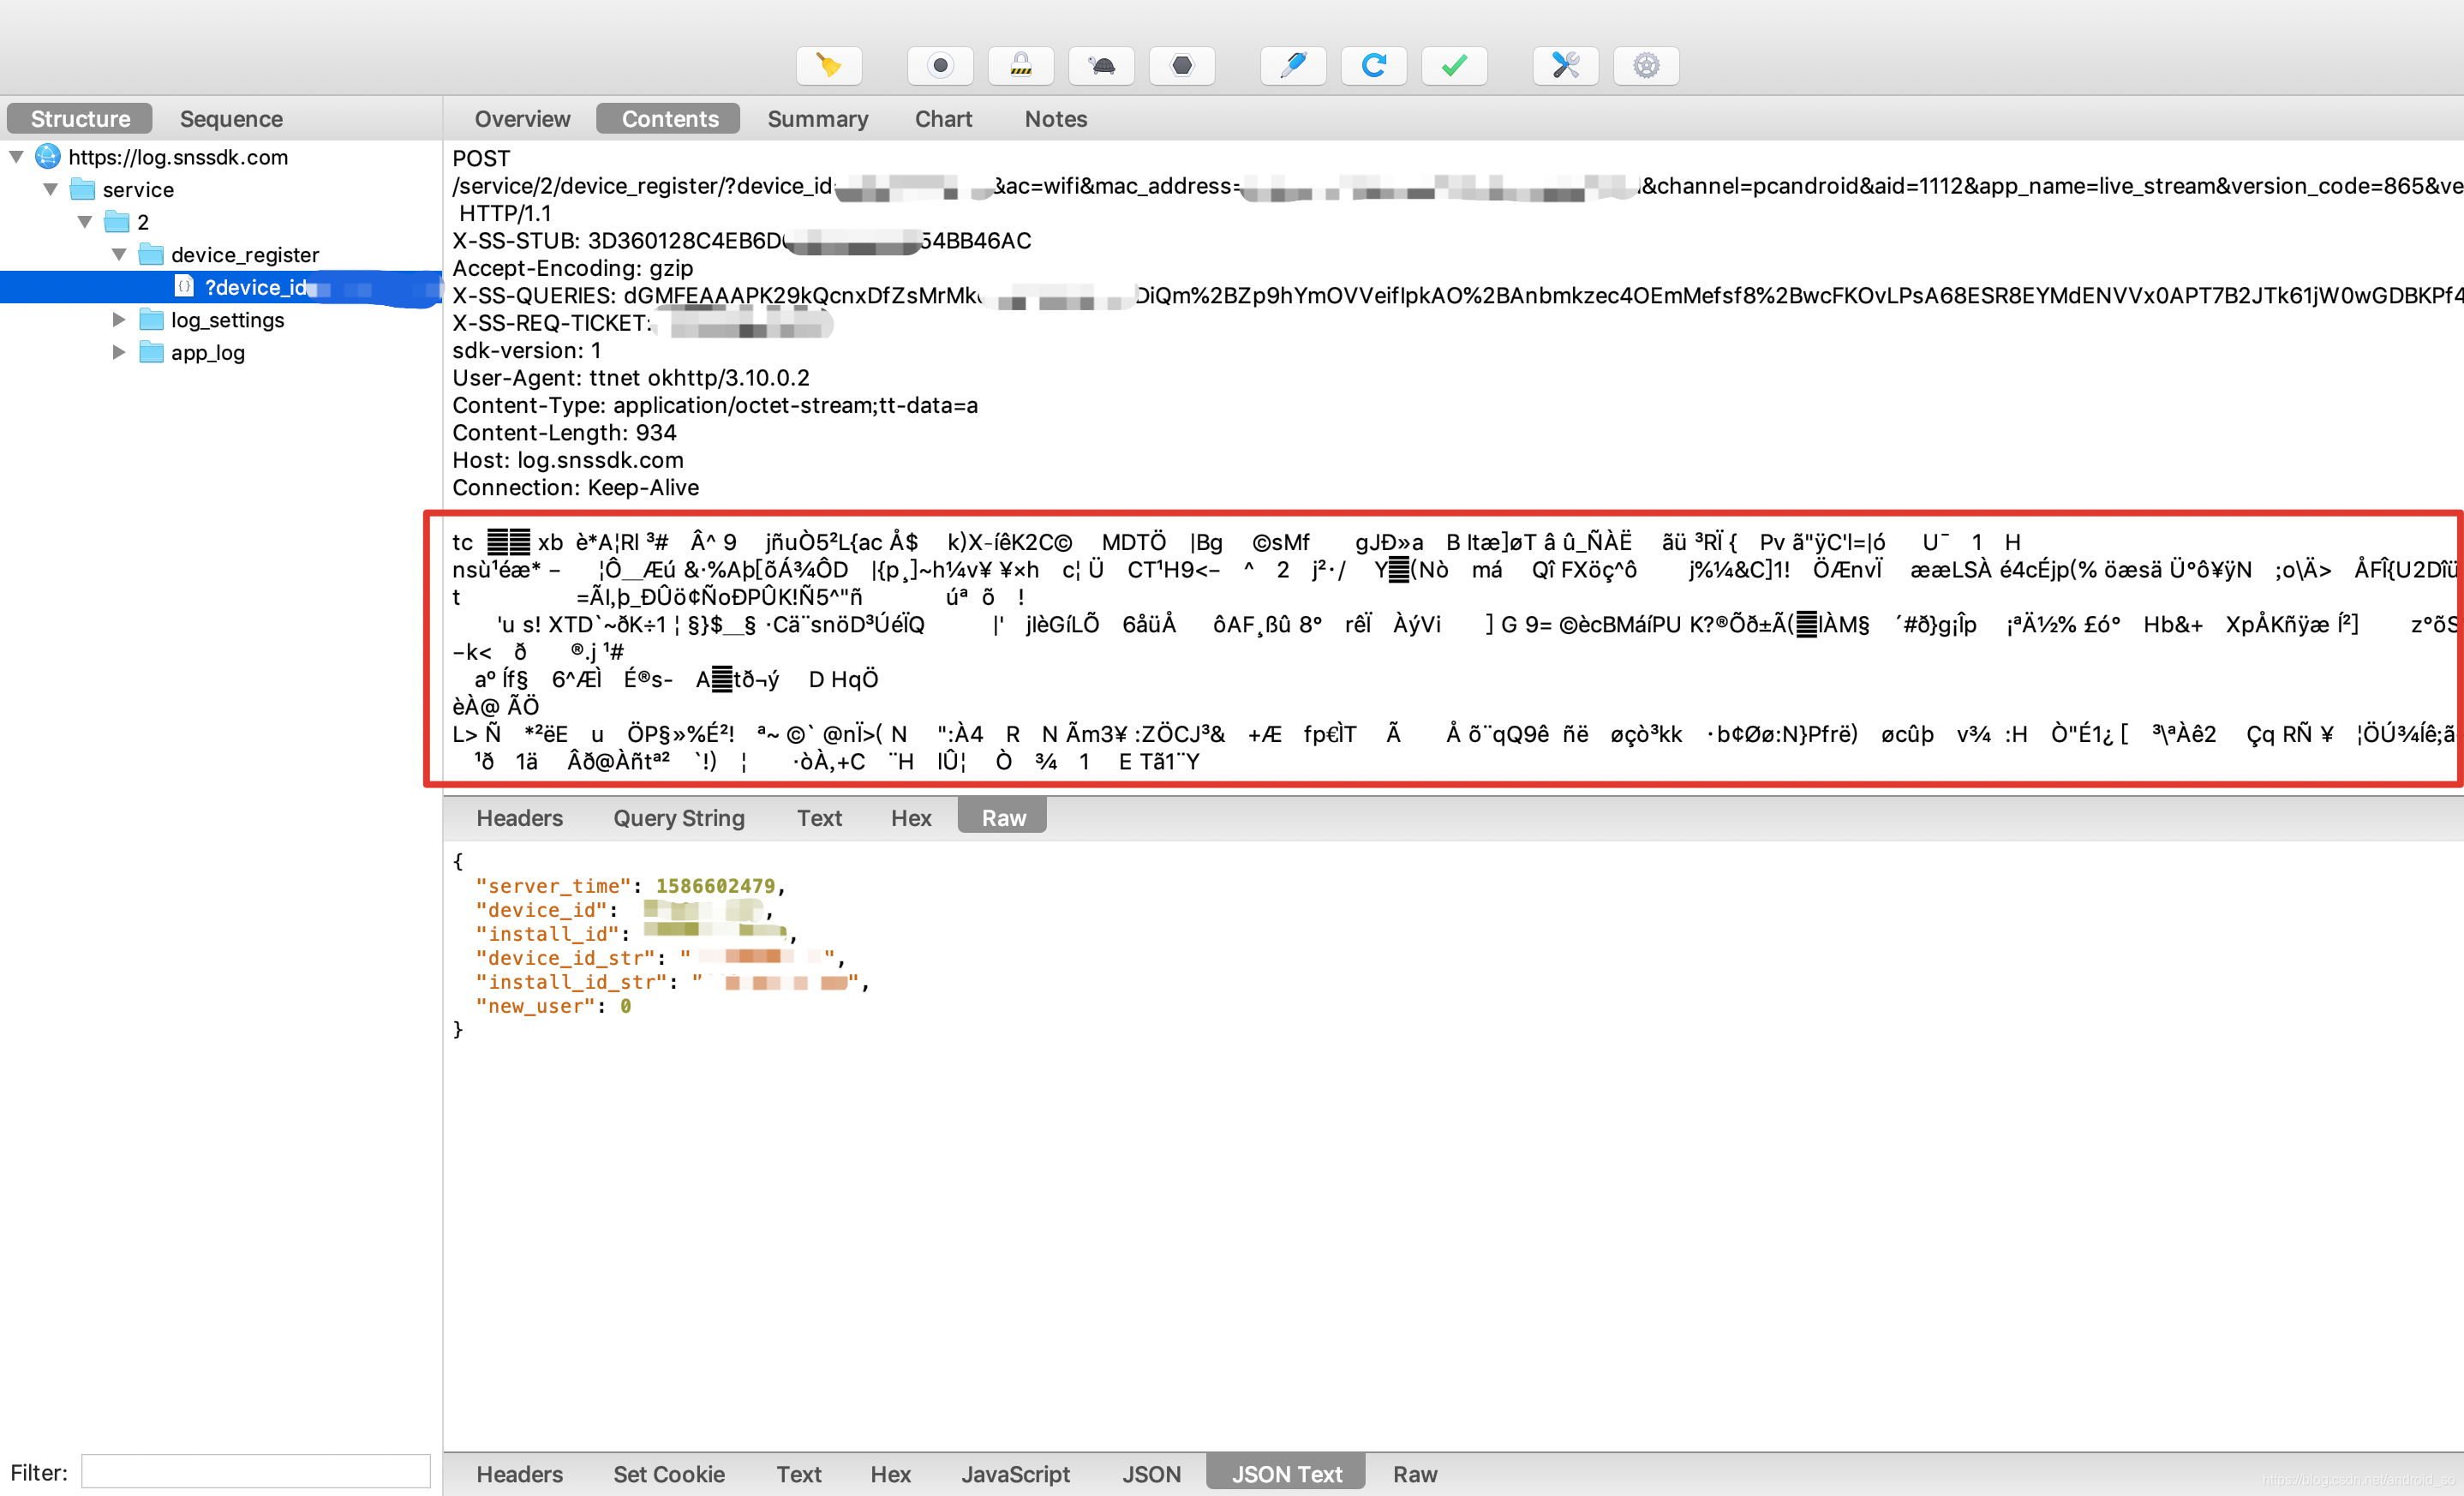The image size is (2464, 1496).
Task: Click the hexagon Breakpoints icon
Action: click(x=1182, y=66)
